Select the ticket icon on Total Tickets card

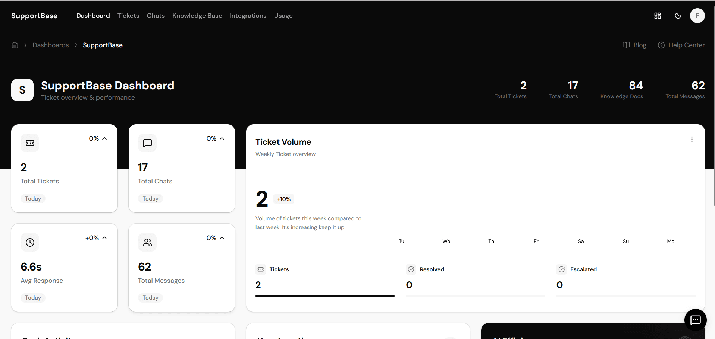click(30, 143)
